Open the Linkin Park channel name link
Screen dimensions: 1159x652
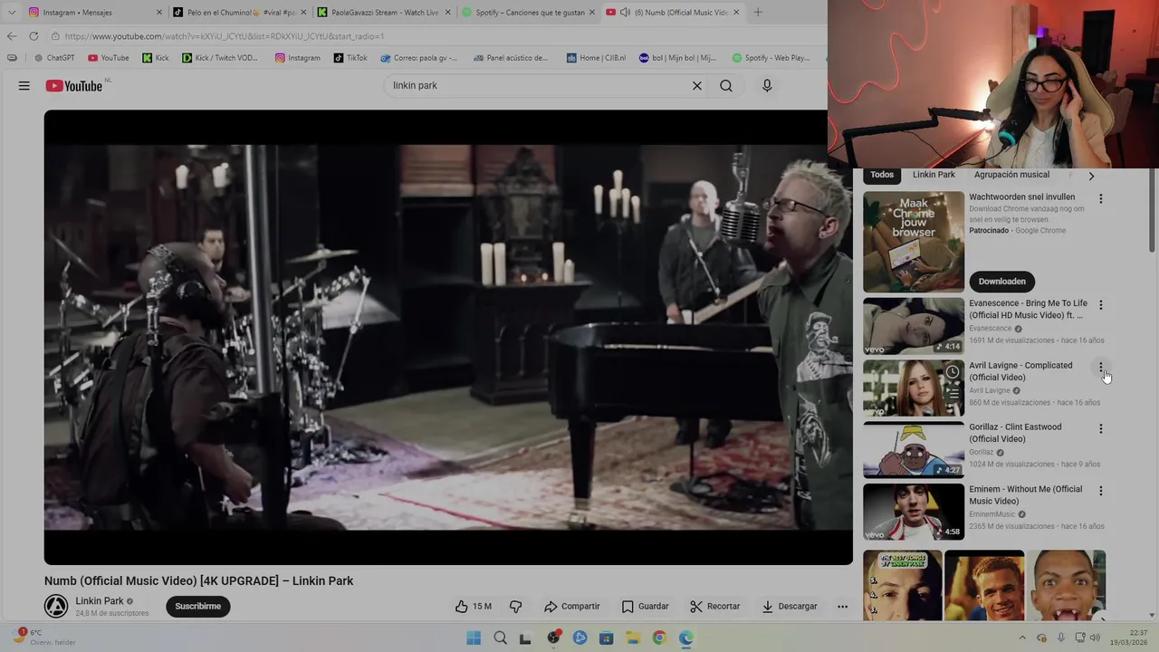click(100, 601)
